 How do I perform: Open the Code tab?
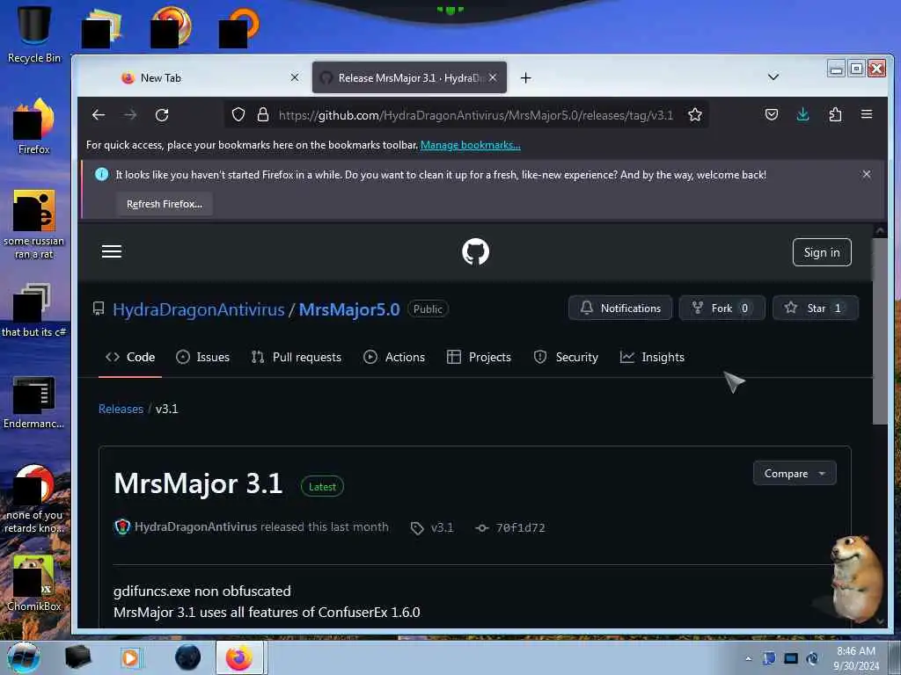point(130,357)
